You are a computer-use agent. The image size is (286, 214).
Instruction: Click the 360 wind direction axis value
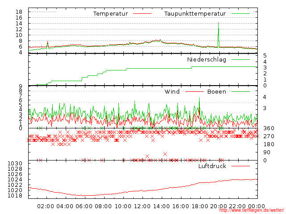click(269, 128)
